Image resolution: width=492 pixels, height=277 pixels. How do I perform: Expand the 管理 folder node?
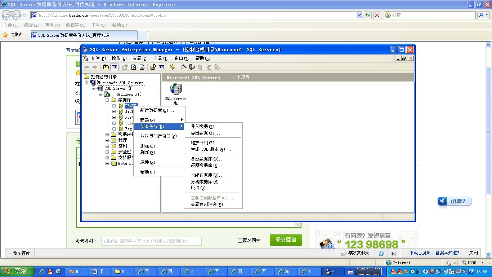pos(107,140)
